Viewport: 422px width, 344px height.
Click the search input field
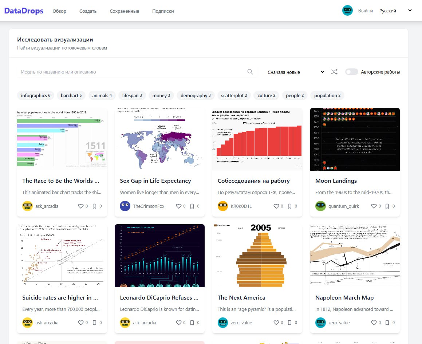tap(109, 72)
